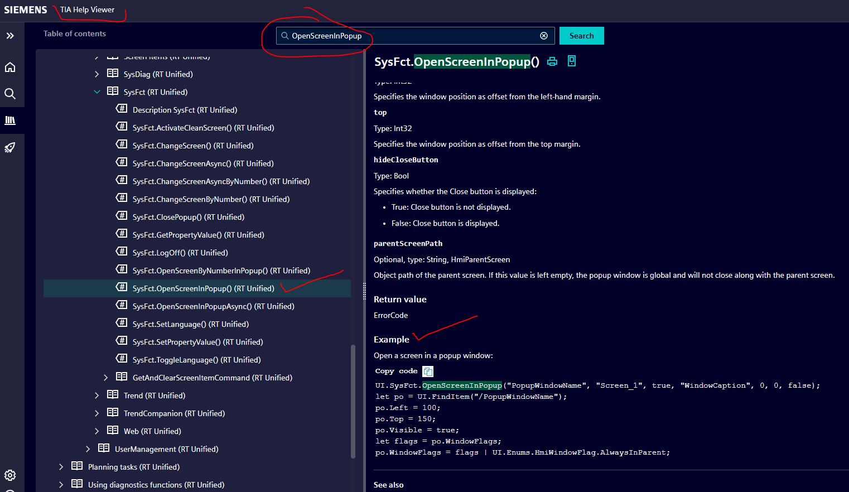849x492 pixels.
Task: Open the rocket getting-started icon
Action: (10, 147)
